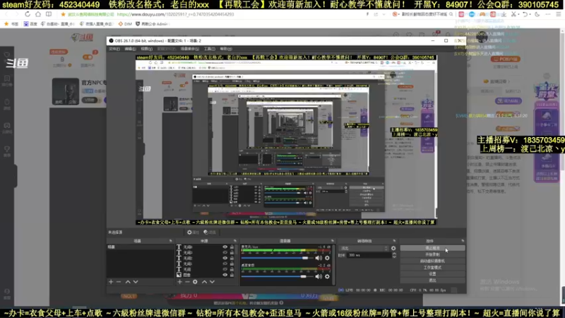The width and height of the screenshot is (565, 318).
Task: Click 启动虚拟摄像机 (Start Virtual Camera) button
Action: point(432,261)
